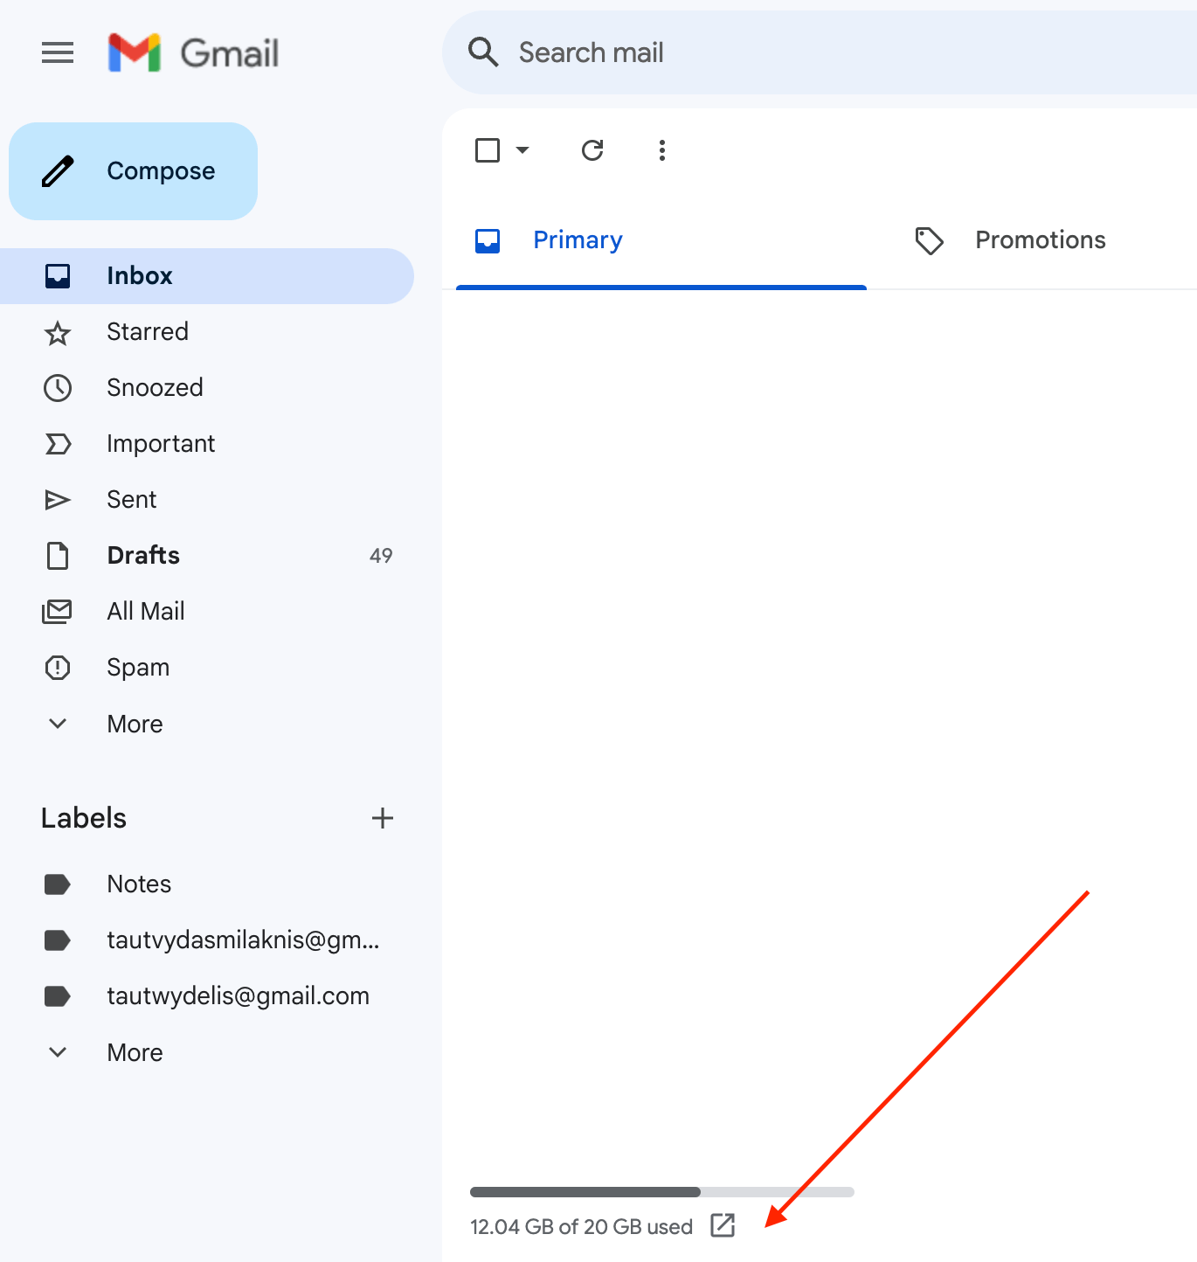The width and height of the screenshot is (1197, 1262).
Task: Click the tautwydelis@gmail.com label tag icon
Action: pos(58,996)
